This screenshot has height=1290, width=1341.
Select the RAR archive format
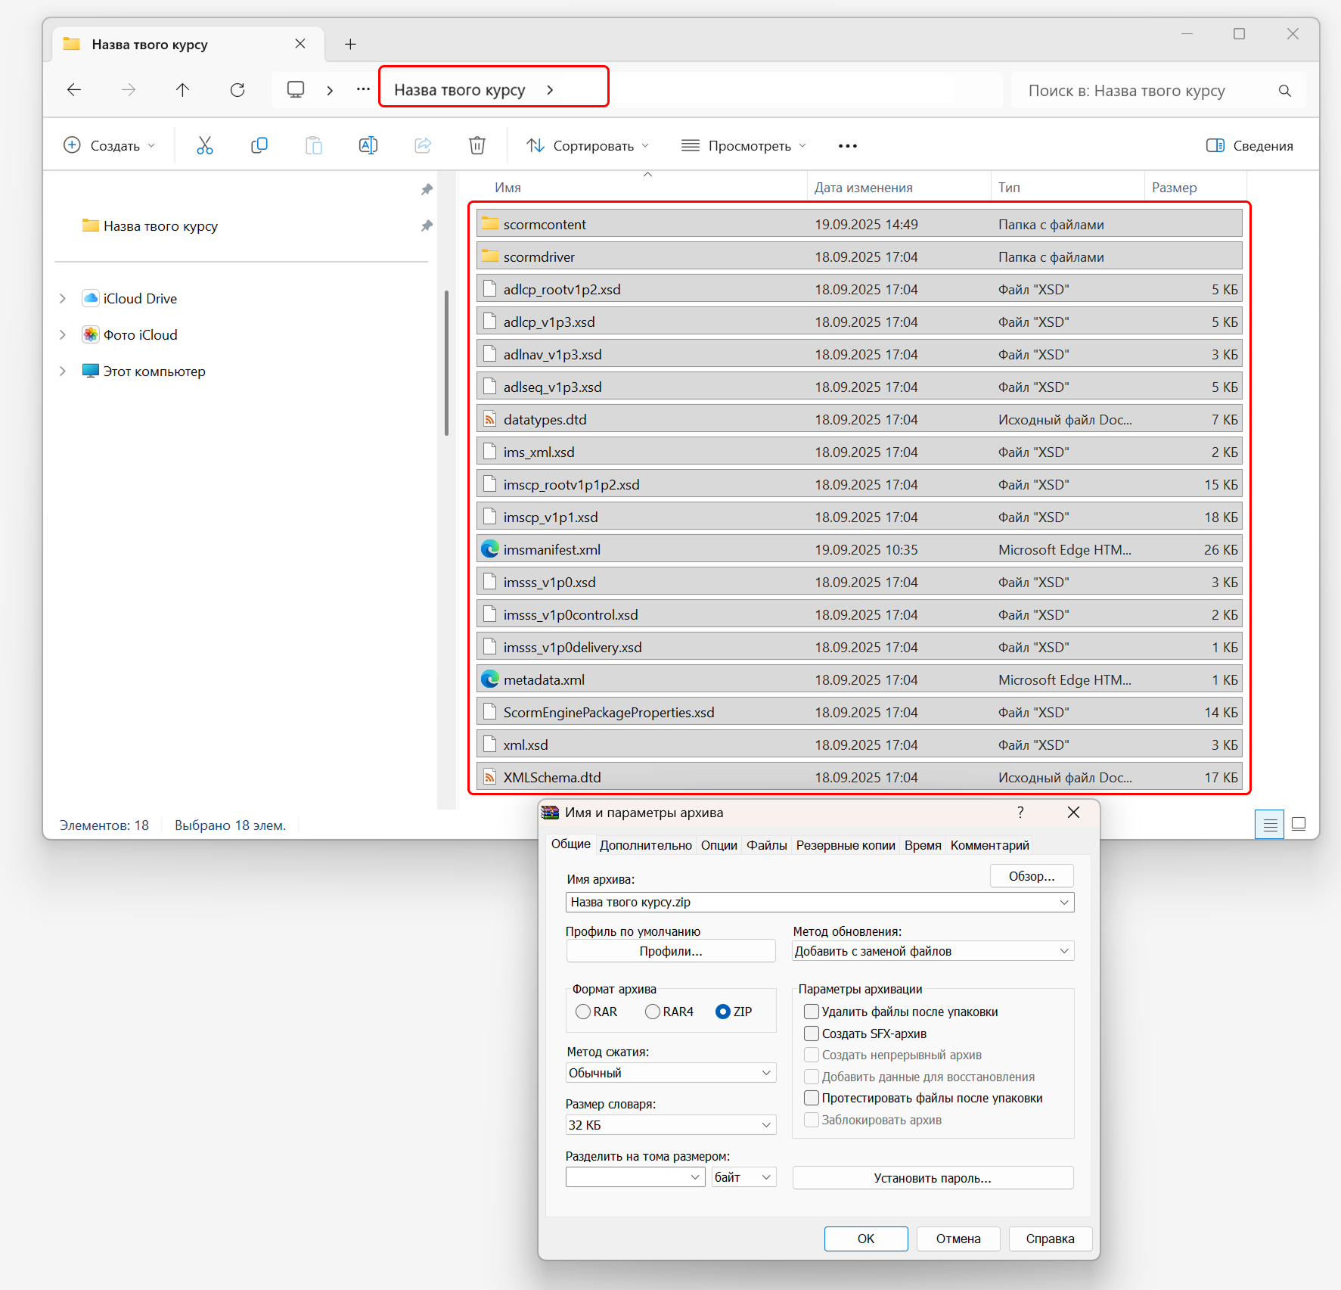point(583,1012)
